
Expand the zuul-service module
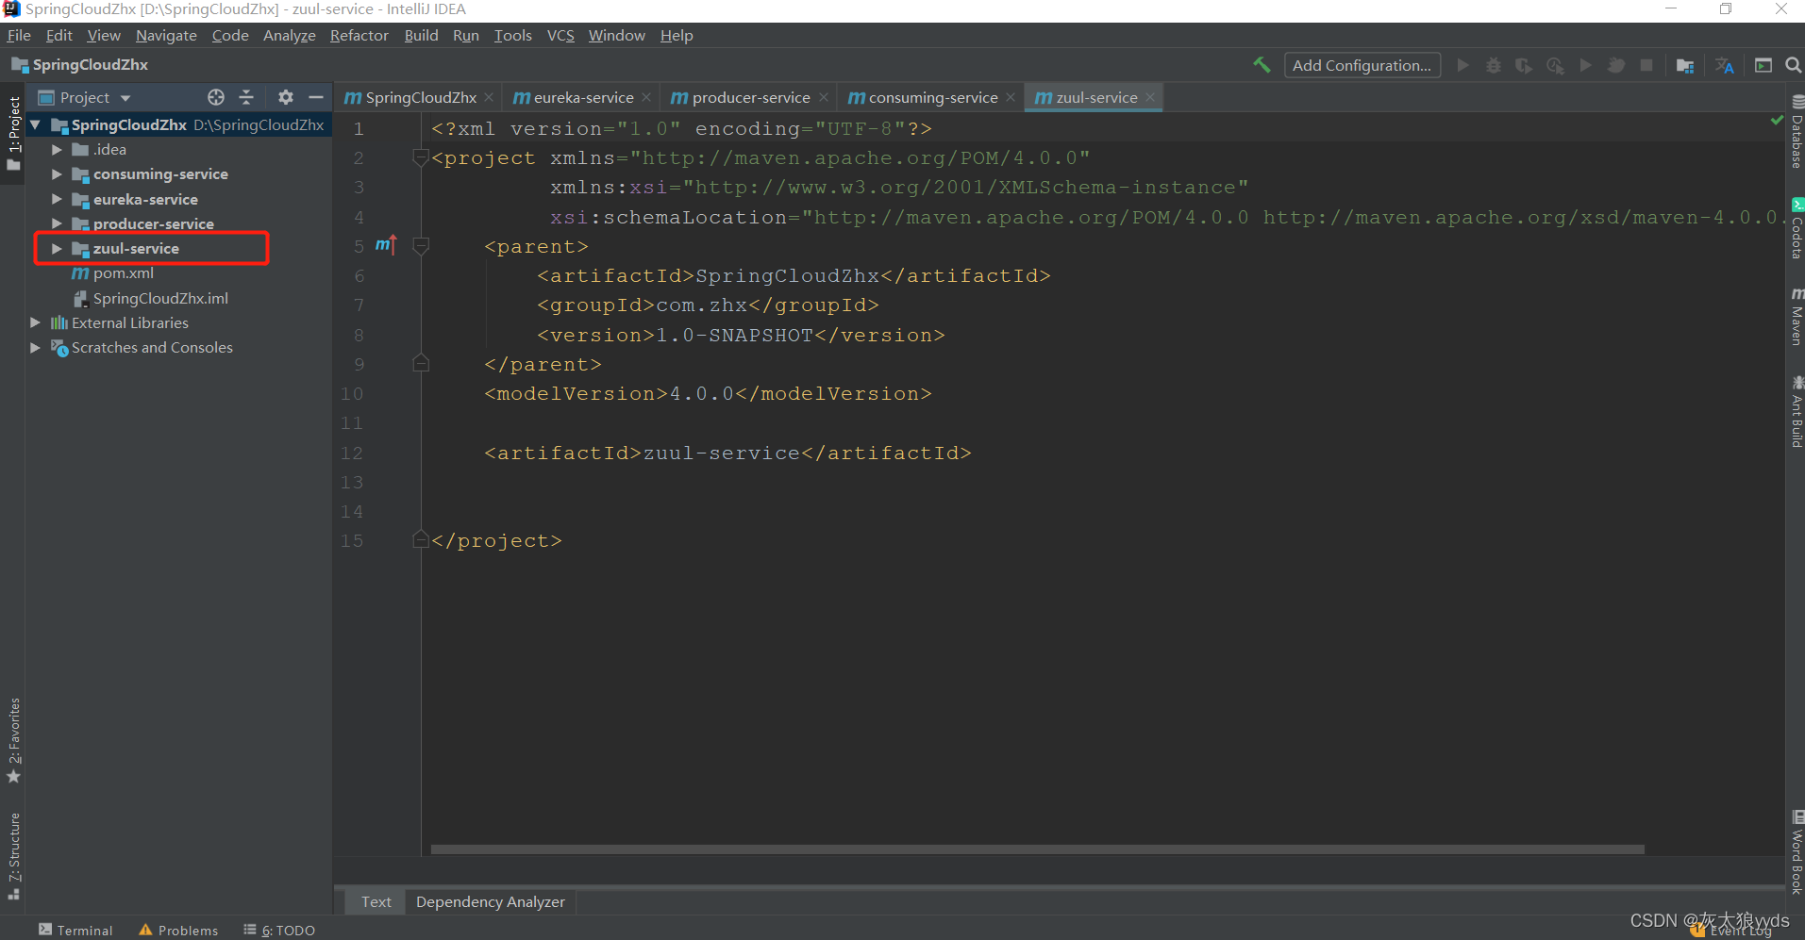(x=57, y=248)
